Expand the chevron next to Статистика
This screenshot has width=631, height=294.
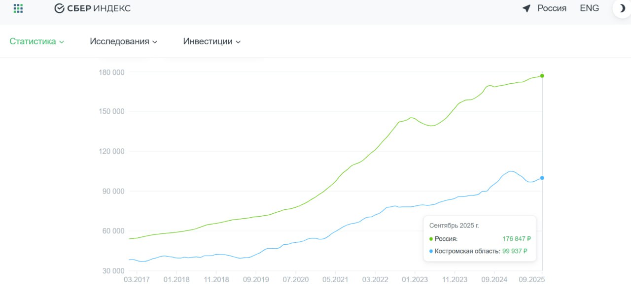click(62, 42)
